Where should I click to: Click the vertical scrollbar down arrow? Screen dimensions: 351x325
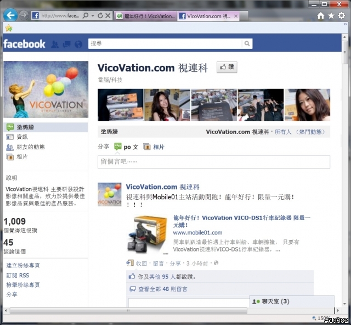pos(345,304)
